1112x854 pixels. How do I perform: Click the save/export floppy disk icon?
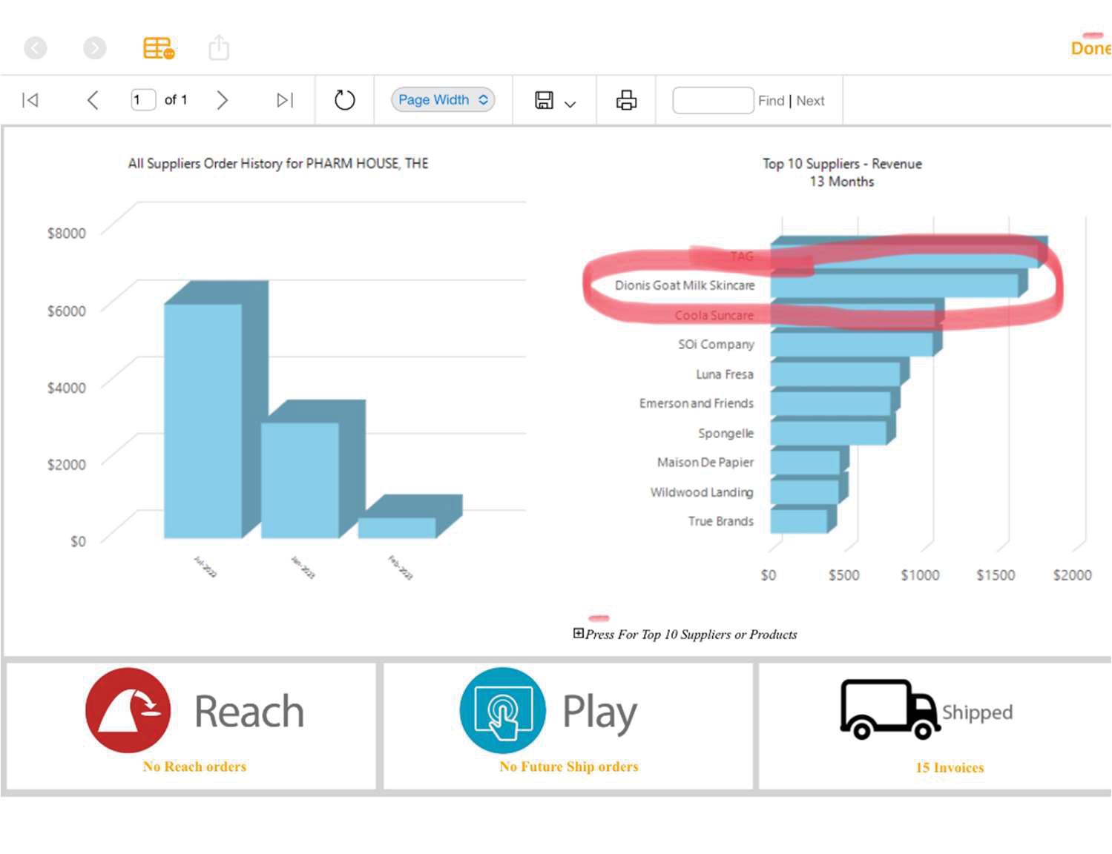pyautogui.click(x=545, y=100)
